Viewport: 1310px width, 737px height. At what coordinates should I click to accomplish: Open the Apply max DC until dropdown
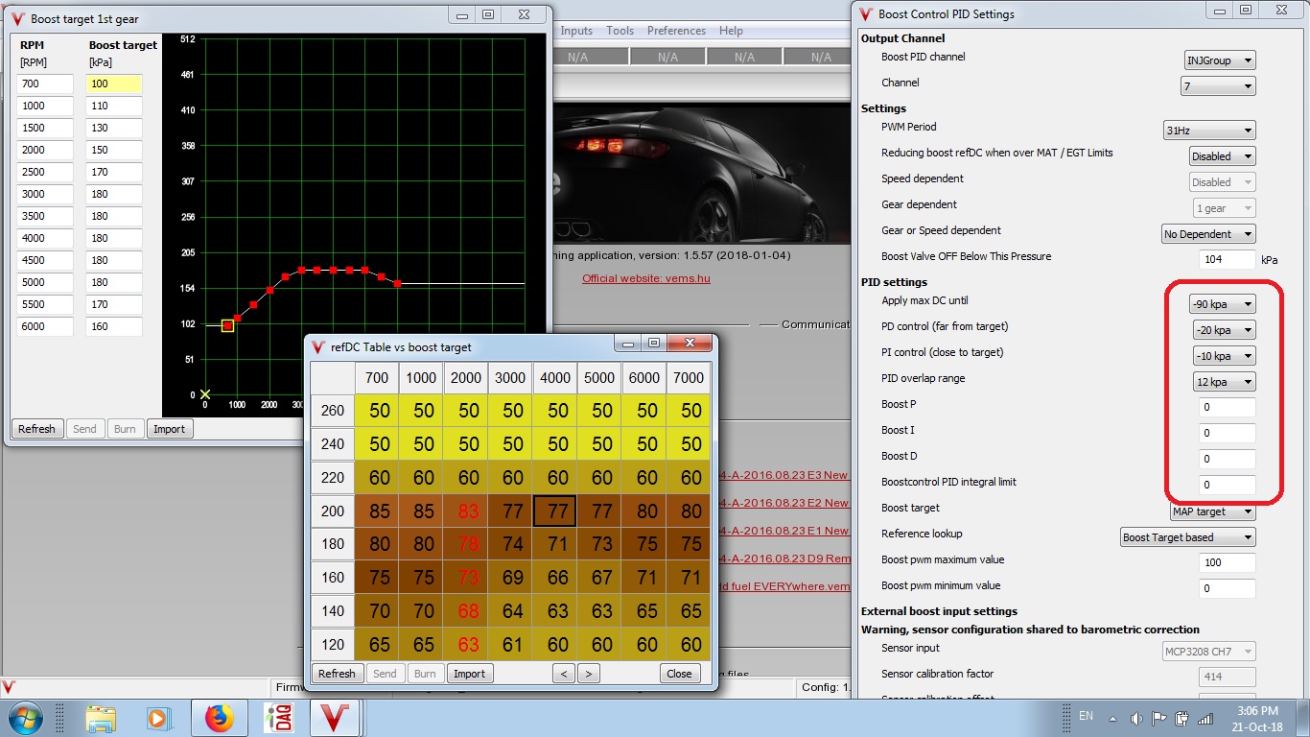tap(1220, 304)
